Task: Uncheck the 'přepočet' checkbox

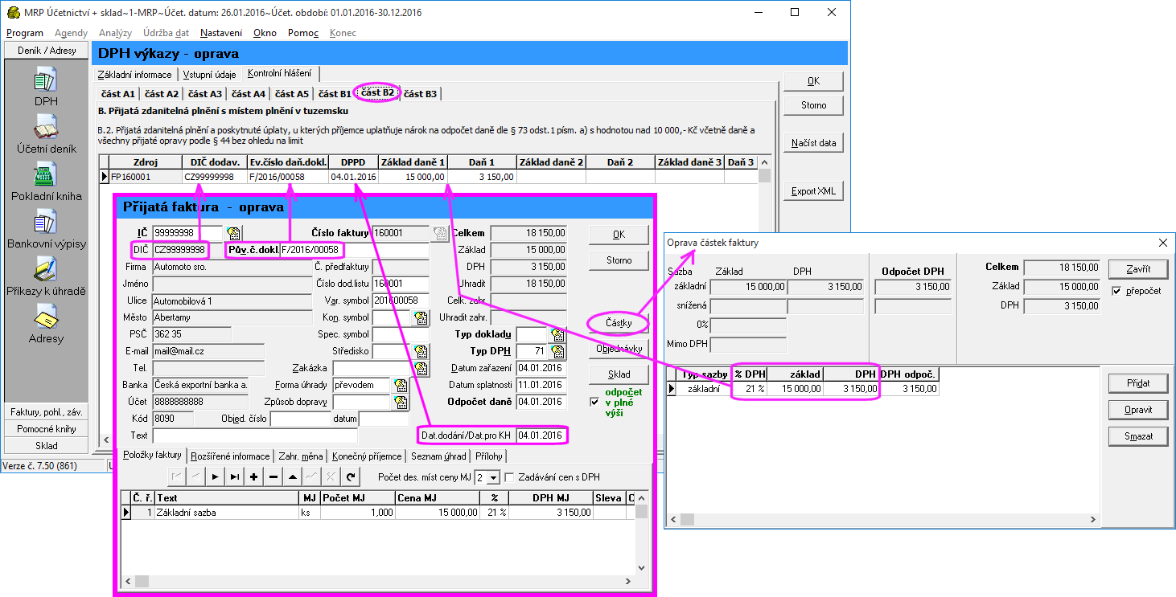Action: pyautogui.click(x=1115, y=291)
